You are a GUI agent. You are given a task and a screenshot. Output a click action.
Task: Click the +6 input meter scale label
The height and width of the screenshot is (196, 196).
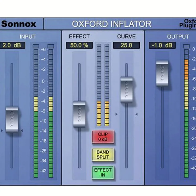coord(43,50)
